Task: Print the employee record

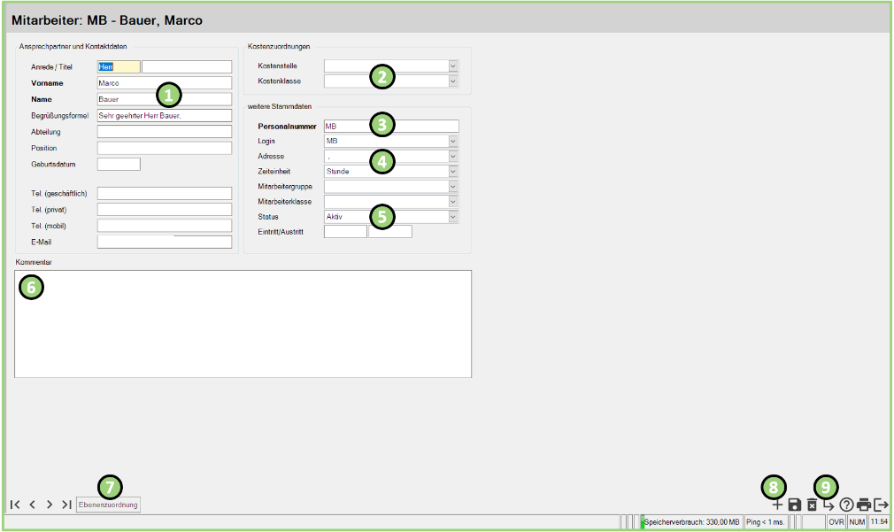Action: tap(863, 505)
